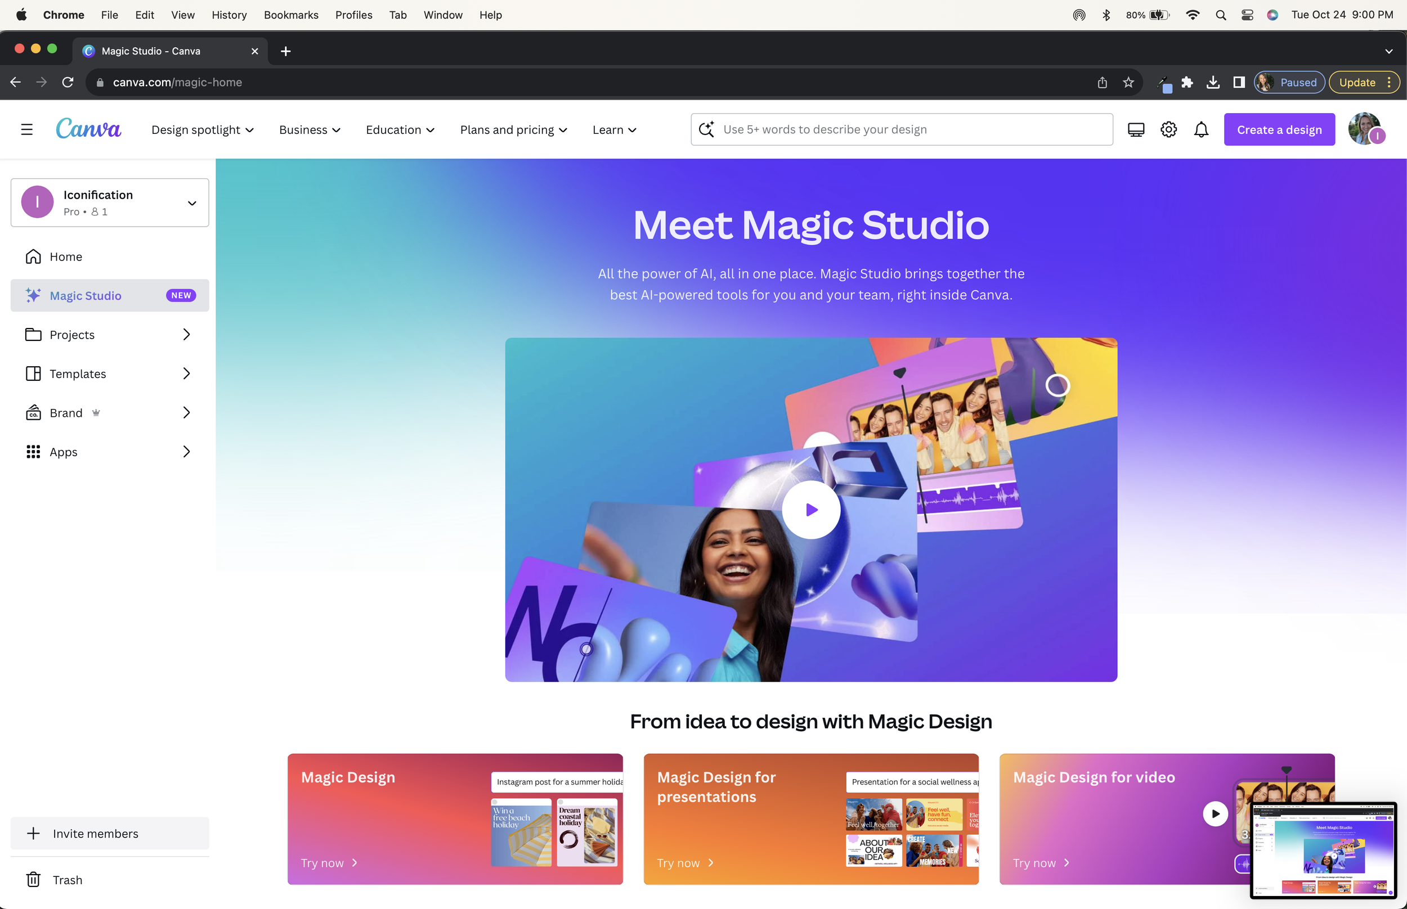Click the design description search field

click(902, 129)
